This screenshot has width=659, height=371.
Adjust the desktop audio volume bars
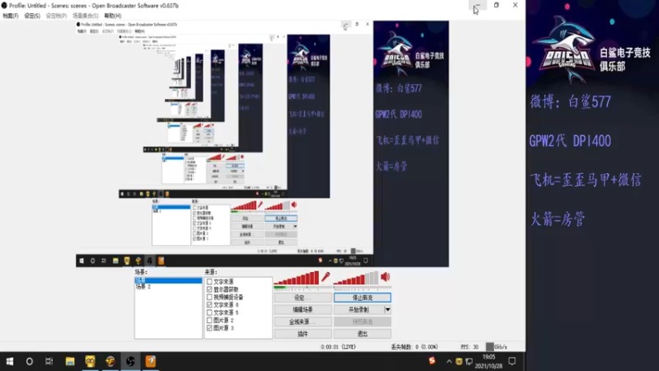(x=356, y=278)
